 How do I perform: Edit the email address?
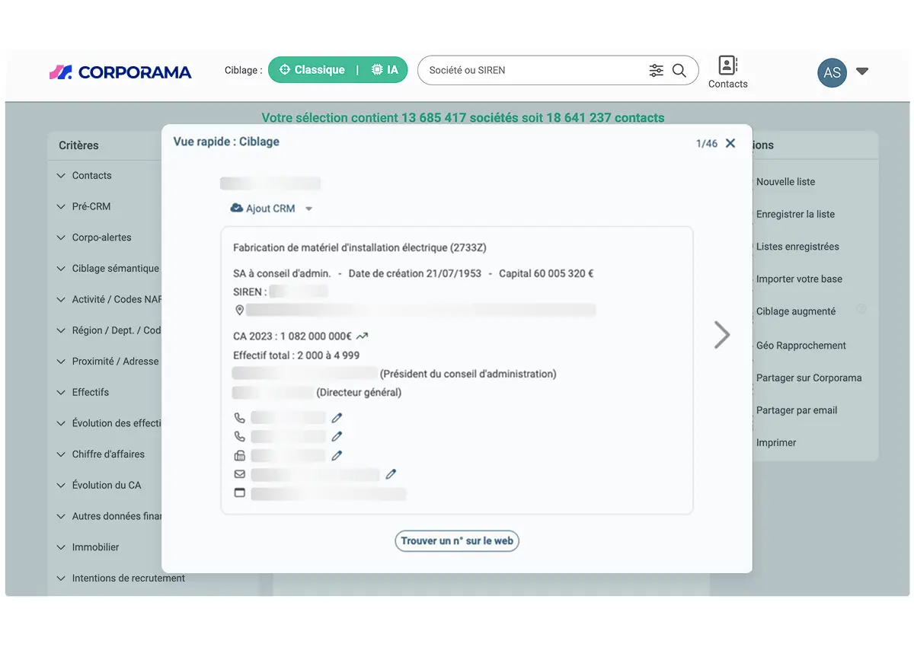click(x=391, y=474)
